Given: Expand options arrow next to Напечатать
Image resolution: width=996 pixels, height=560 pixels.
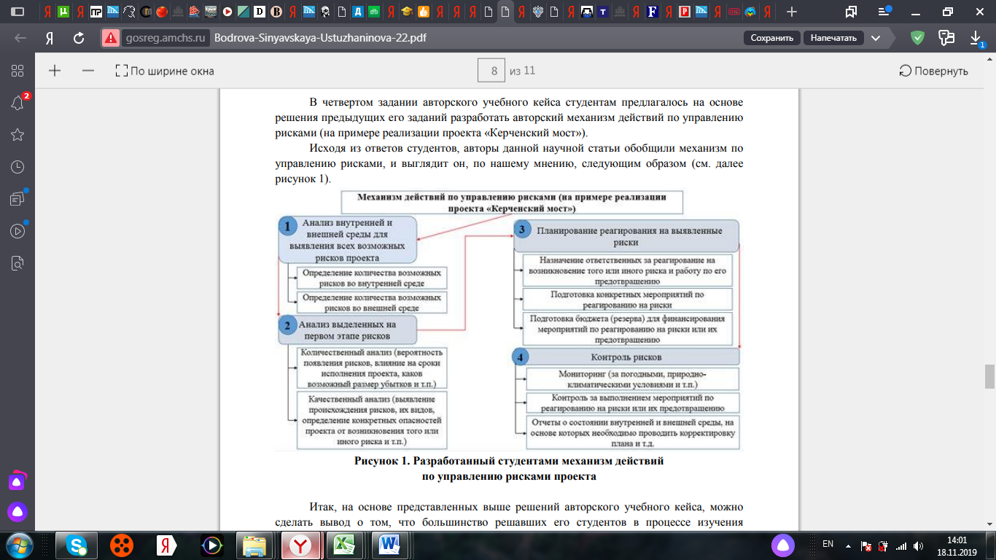Looking at the screenshot, I should point(875,38).
